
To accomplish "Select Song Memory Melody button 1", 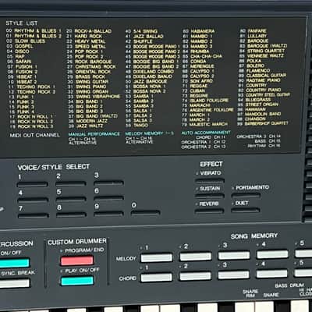I will coord(156,257).
